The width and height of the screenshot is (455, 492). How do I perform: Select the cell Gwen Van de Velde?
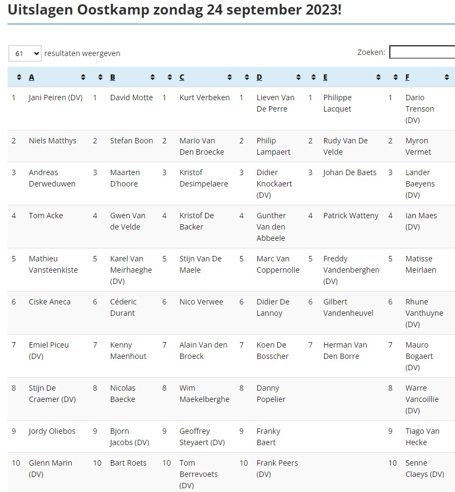click(x=128, y=221)
